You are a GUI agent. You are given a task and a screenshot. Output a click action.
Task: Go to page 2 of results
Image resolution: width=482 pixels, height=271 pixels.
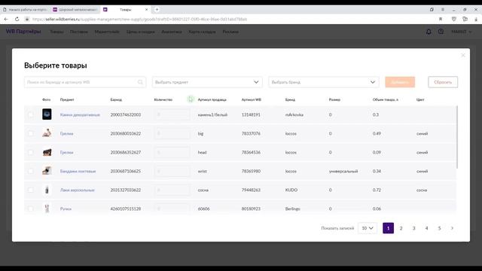point(401,228)
